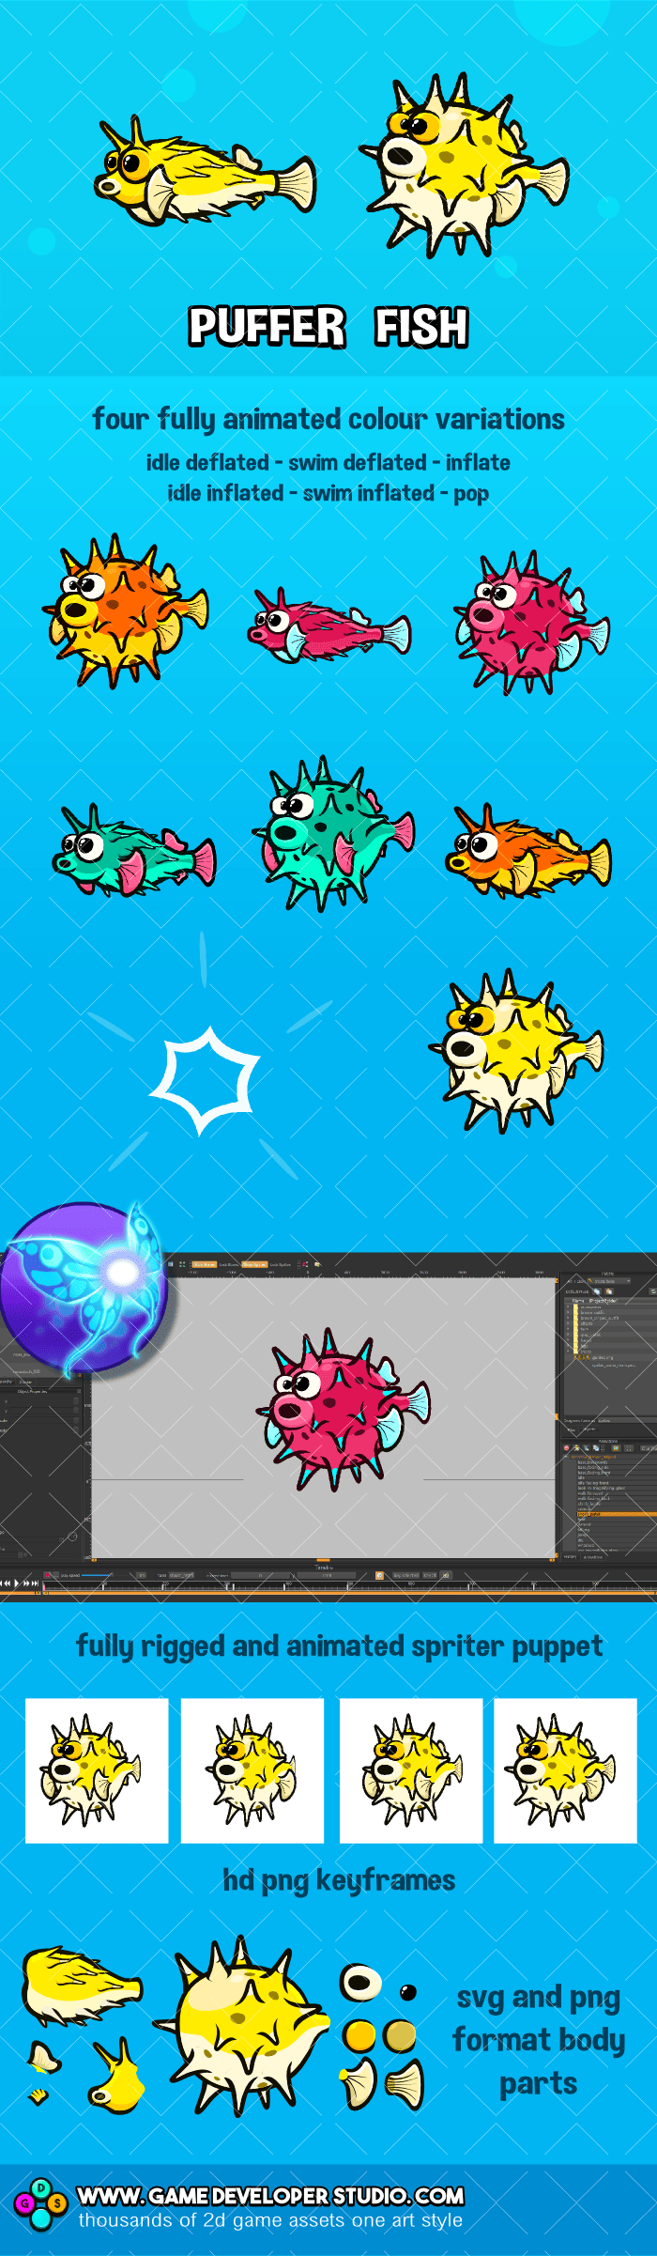Click the teal inflated puffer fish variation

tap(333, 834)
